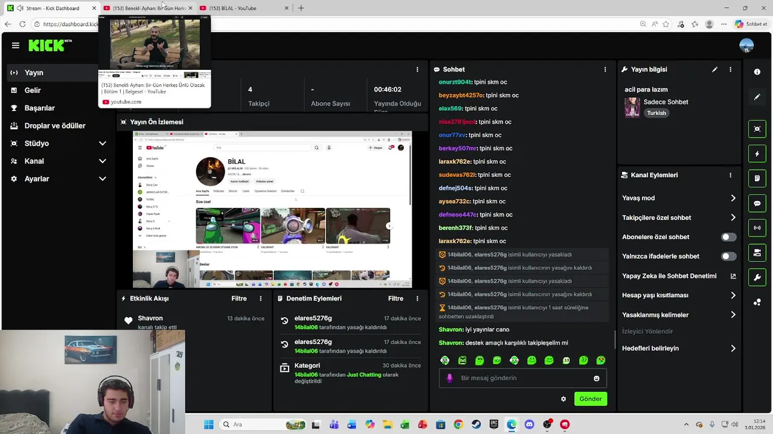Open emoji picker in chat input
773x434 pixels.
click(597, 379)
